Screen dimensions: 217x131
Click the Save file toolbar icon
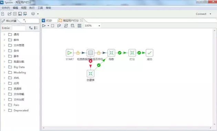coord(20,14)
